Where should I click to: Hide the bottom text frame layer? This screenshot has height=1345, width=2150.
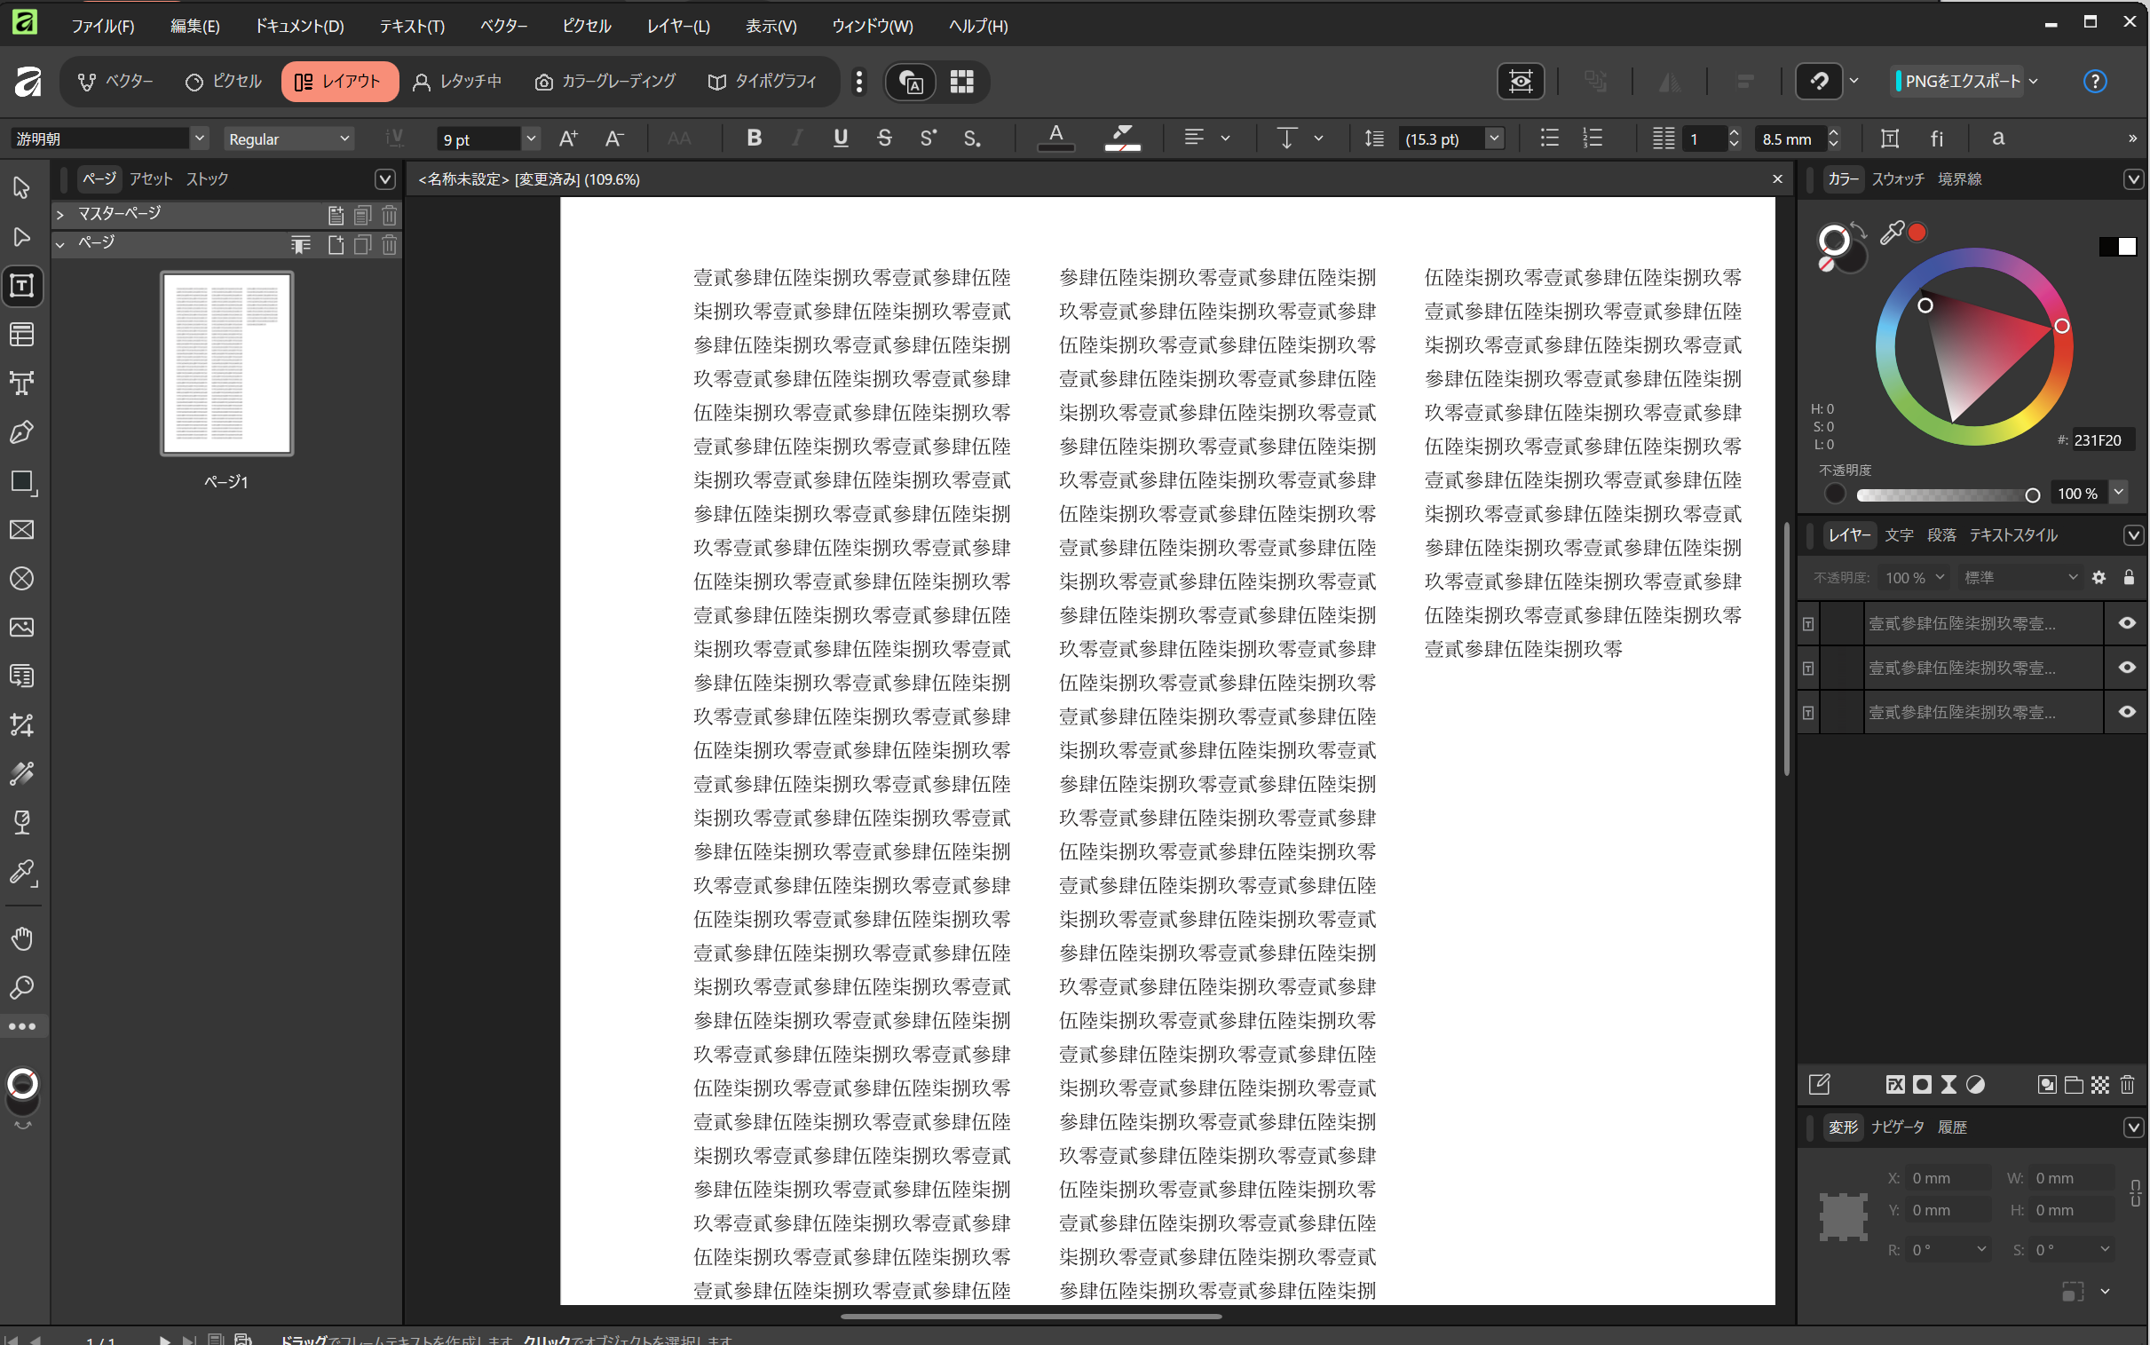coord(2127,712)
